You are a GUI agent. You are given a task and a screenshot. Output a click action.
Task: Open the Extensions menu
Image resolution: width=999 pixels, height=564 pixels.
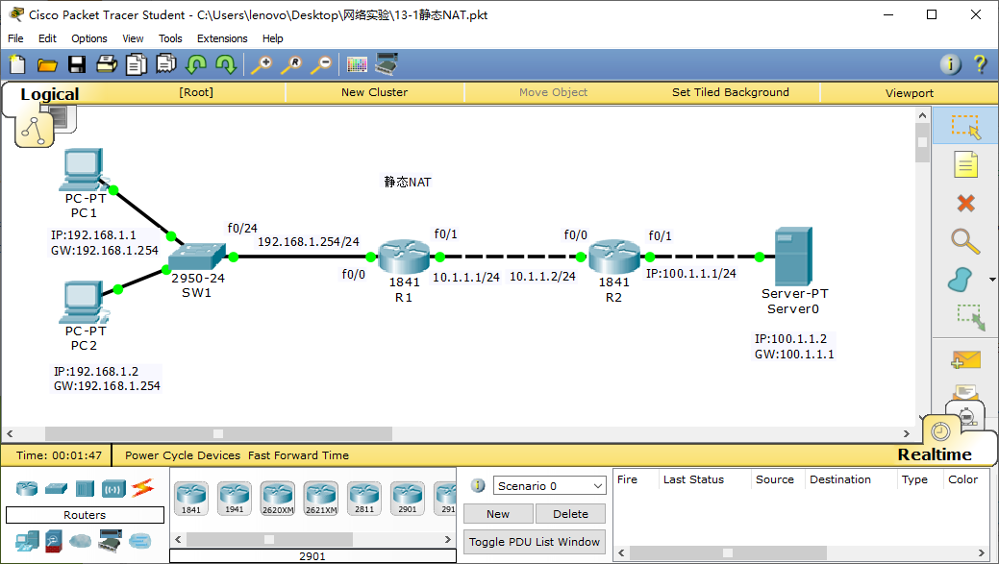[x=222, y=38]
